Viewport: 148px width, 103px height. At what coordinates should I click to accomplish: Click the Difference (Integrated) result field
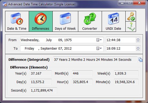tap(95, 60)
